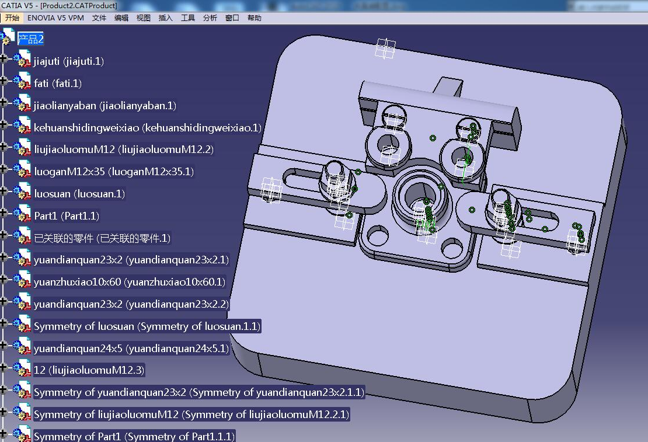Click the kehuanshidingweixiao part icon
The height and width of the screenshot is (442, 648).
click(x=22, y=126)
